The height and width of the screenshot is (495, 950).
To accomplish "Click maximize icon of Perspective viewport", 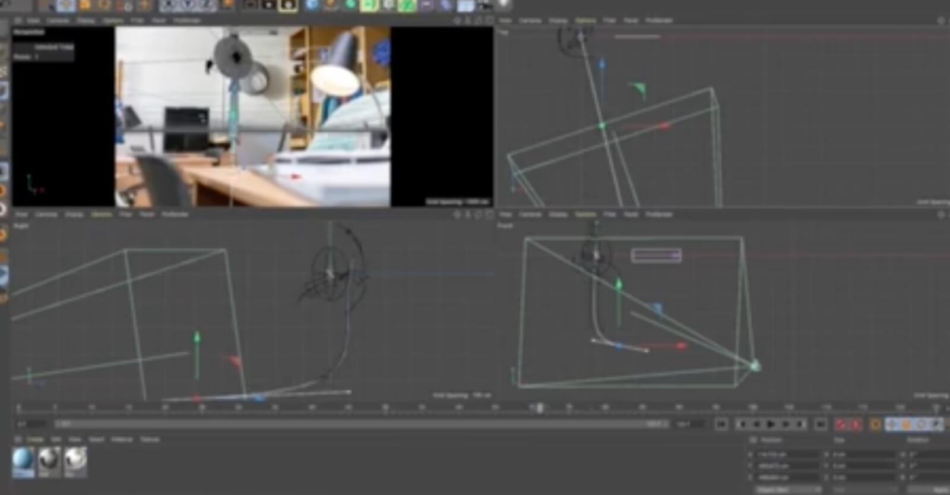I will (x=489, y=20).
